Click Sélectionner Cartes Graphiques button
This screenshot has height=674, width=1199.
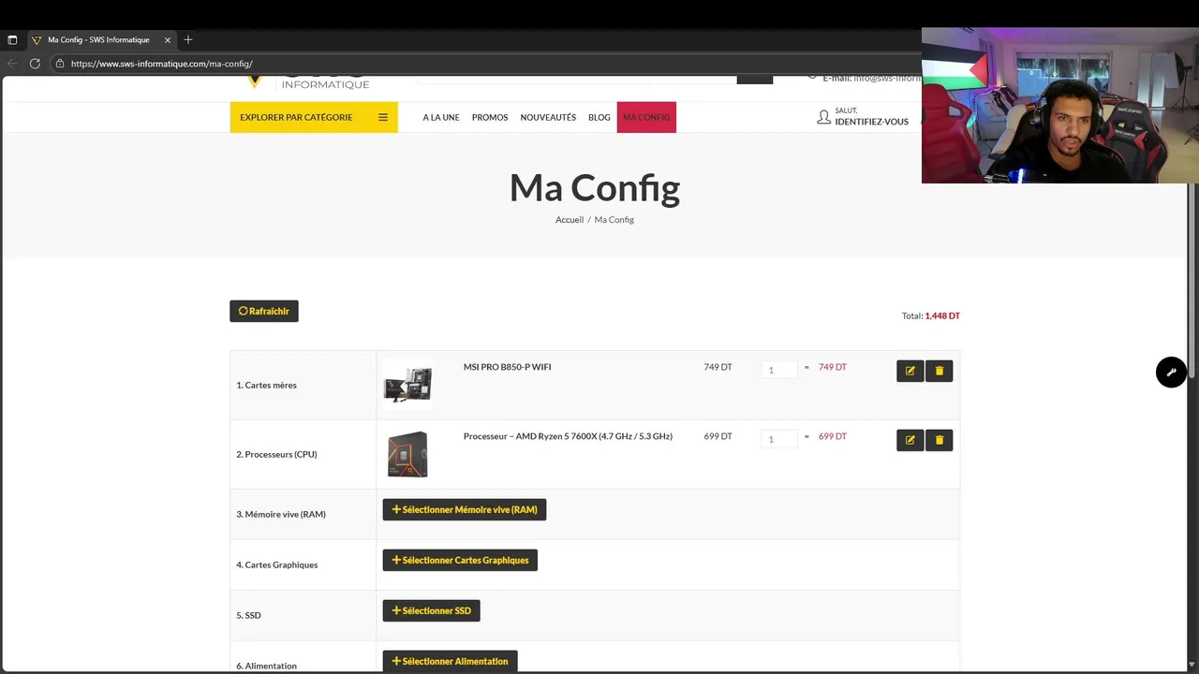click(460, 561)
